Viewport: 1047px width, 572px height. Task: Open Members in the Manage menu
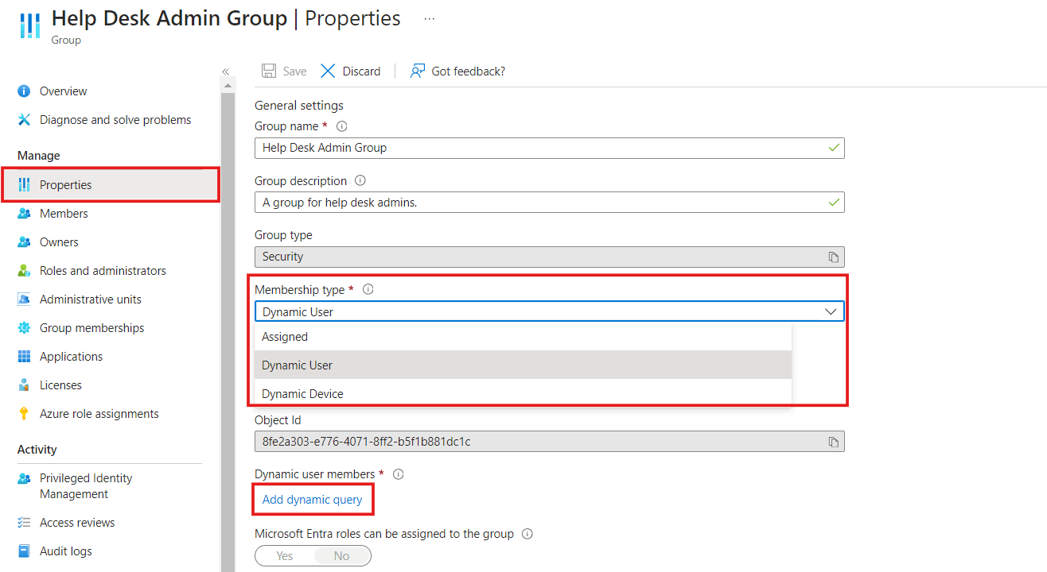click(x=64, y=214)
